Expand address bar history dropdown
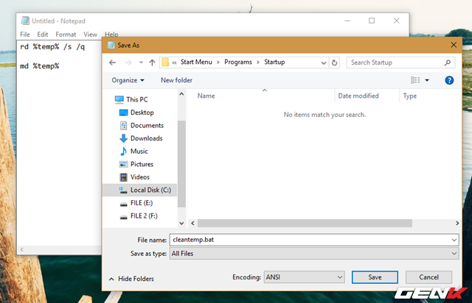Image resolution: width=472 pixels, height=303 pixels. pos(324,63)
